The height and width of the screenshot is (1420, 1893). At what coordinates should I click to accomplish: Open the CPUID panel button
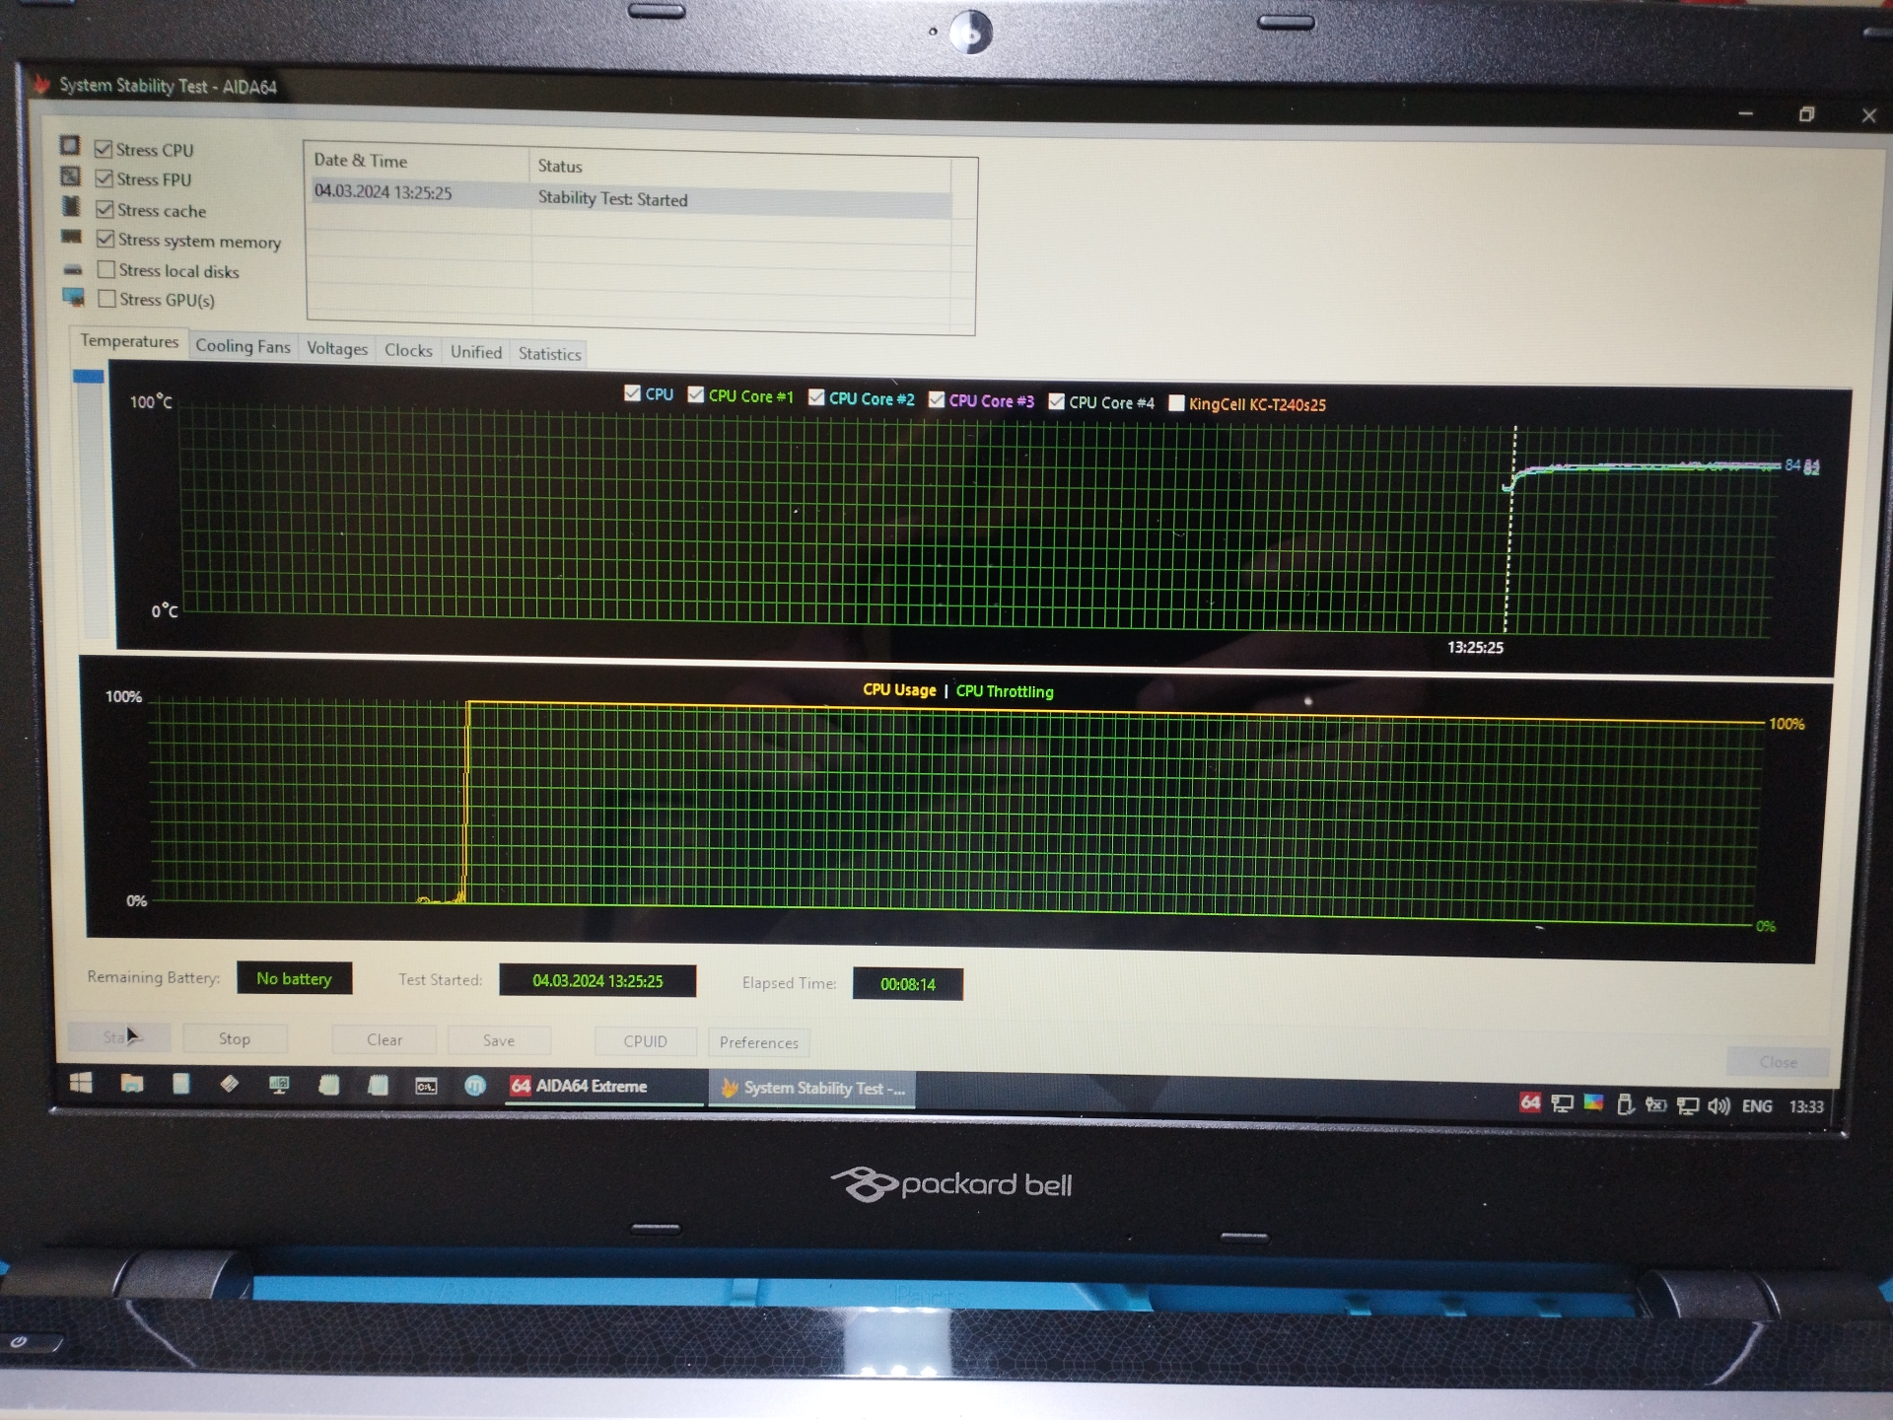[645, 1041]
